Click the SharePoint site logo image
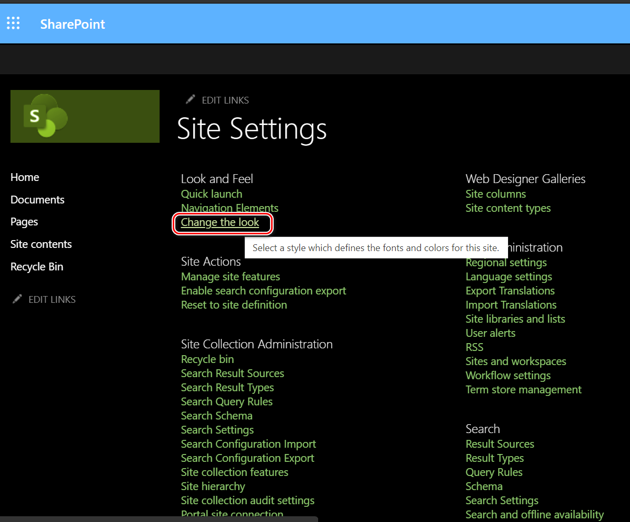Screen dimensions: 630x522 pos(85,116)
